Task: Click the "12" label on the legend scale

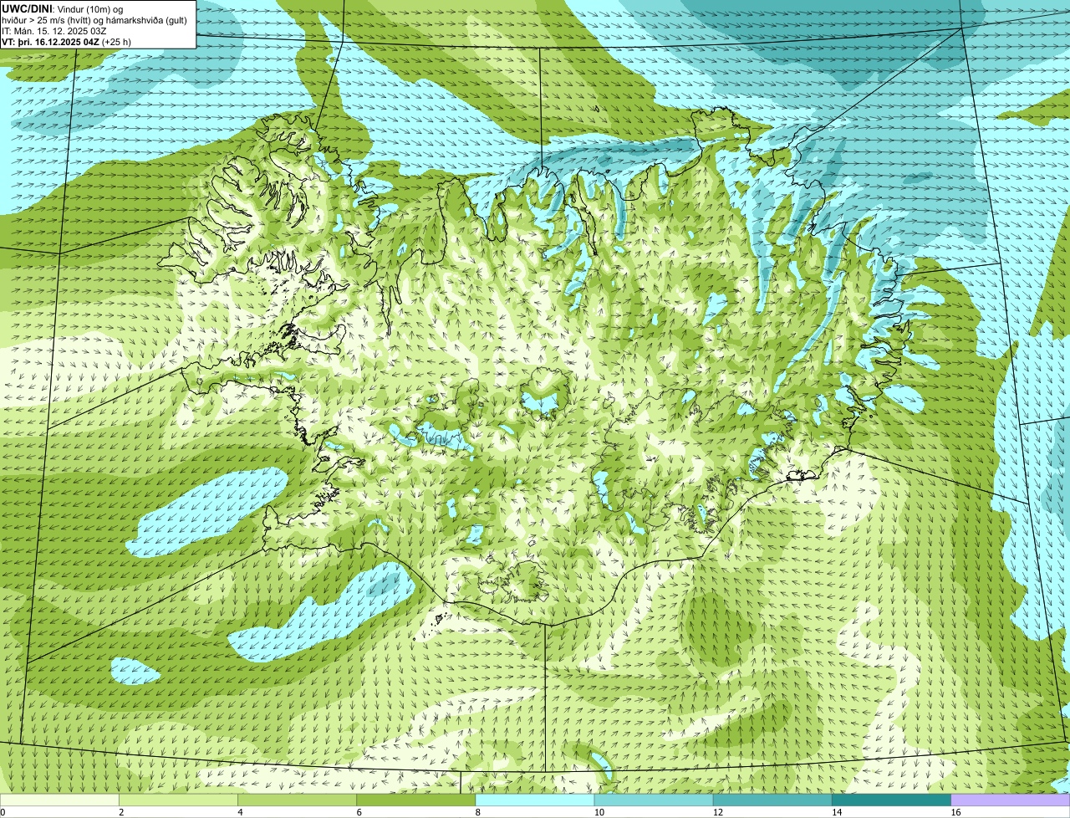Action: [718, 812]
